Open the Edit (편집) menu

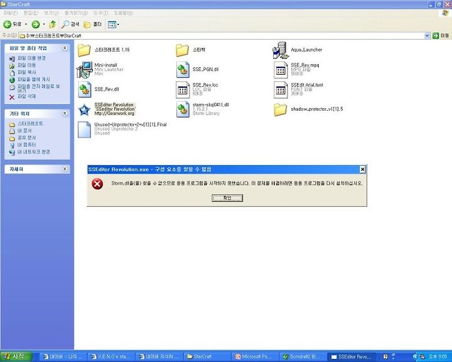coord(31,13)
